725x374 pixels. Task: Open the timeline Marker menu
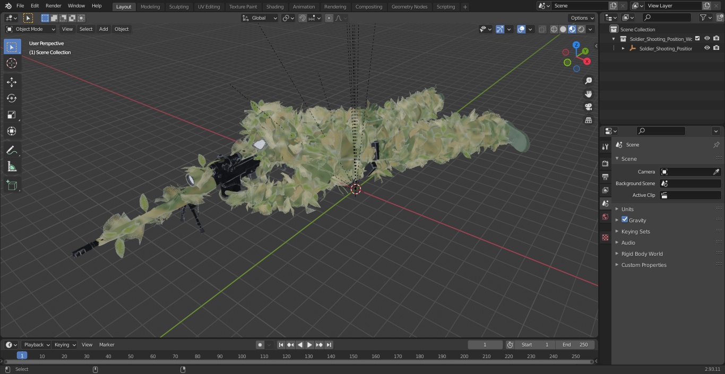click(107, 345)
